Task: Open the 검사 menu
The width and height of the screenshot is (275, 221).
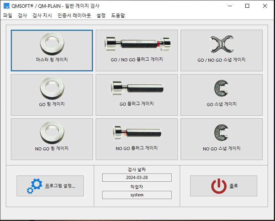Action: click(22, 15)
